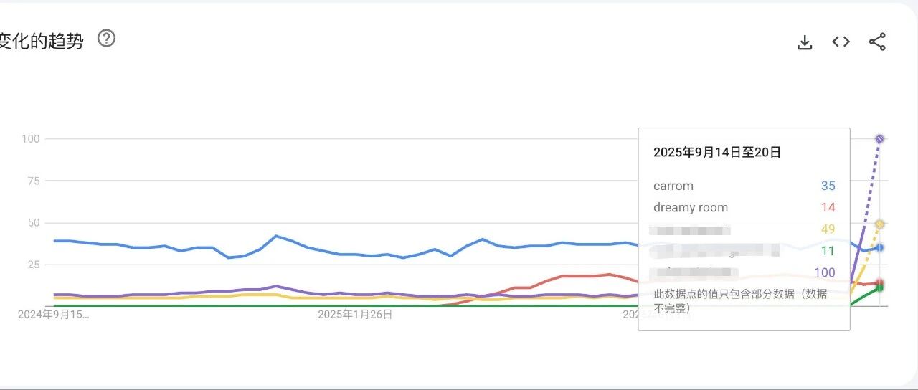Click the tooltip date header for September 14–20, 2025
Screen dimensions: 918x390
coord(717,152)
